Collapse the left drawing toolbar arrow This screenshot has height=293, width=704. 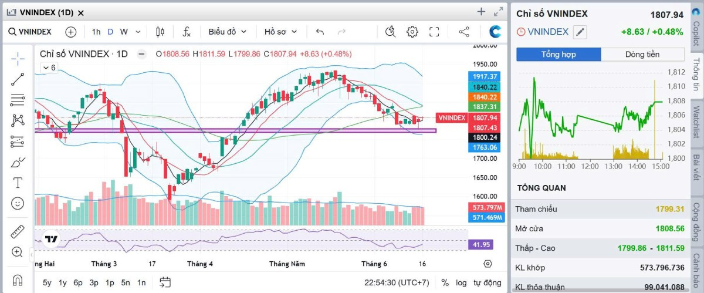pos(32,255)
